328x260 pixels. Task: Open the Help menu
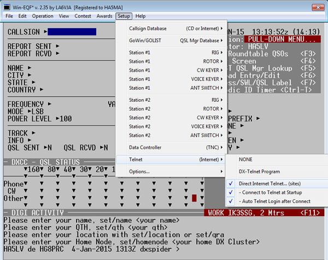tap(140, 16)
